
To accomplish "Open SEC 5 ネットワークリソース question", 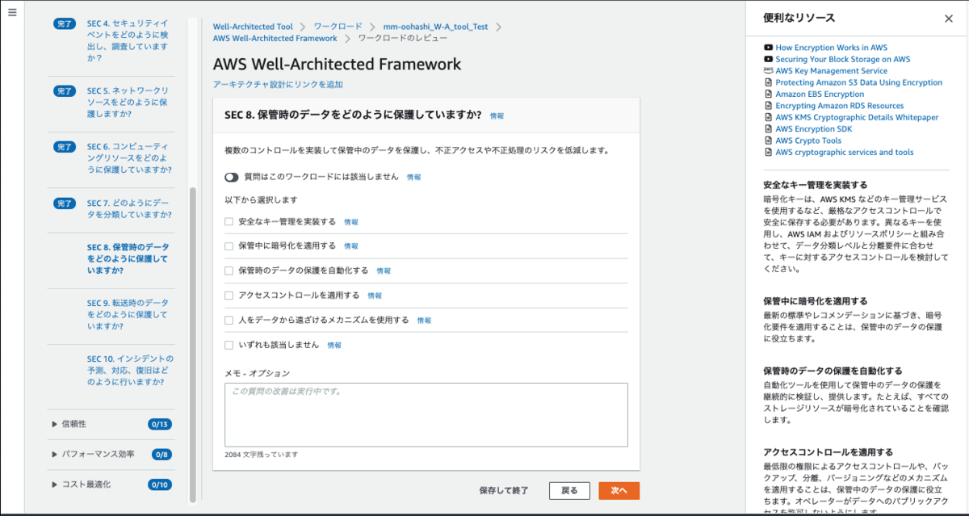I will [x=129, y=103].
